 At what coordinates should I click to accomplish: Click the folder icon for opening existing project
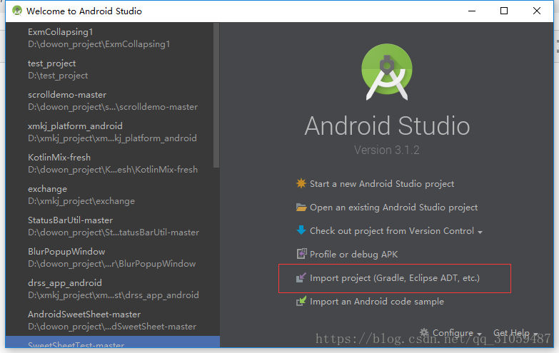(x=301, y=207)
